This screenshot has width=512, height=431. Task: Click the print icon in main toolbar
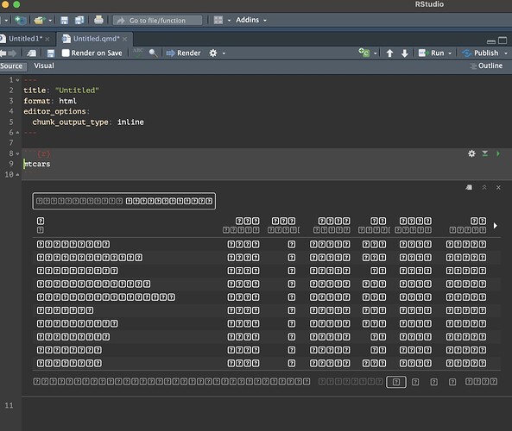point(98,20)
